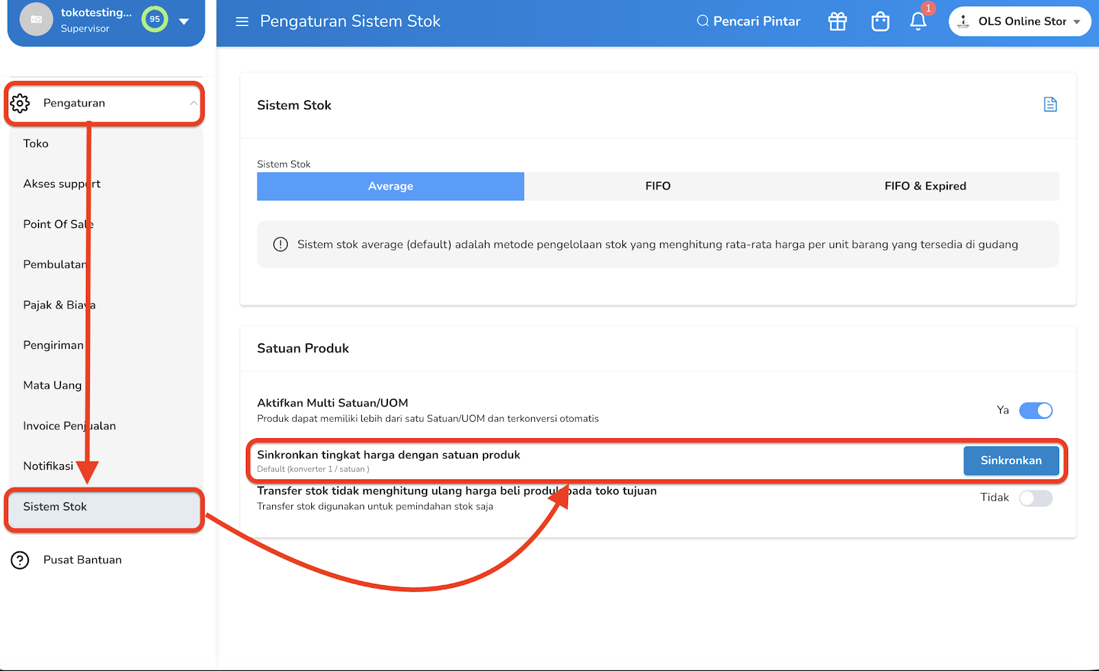Enable the Transfer stok toggle
The height and width of the screenshot is (671, 1099).
click(x=1036, y=498)
